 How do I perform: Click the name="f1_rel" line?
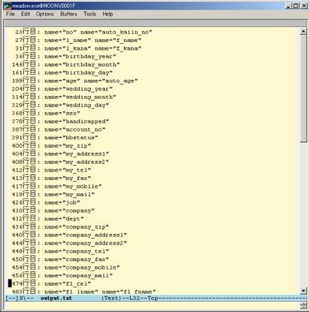[51, 284]
